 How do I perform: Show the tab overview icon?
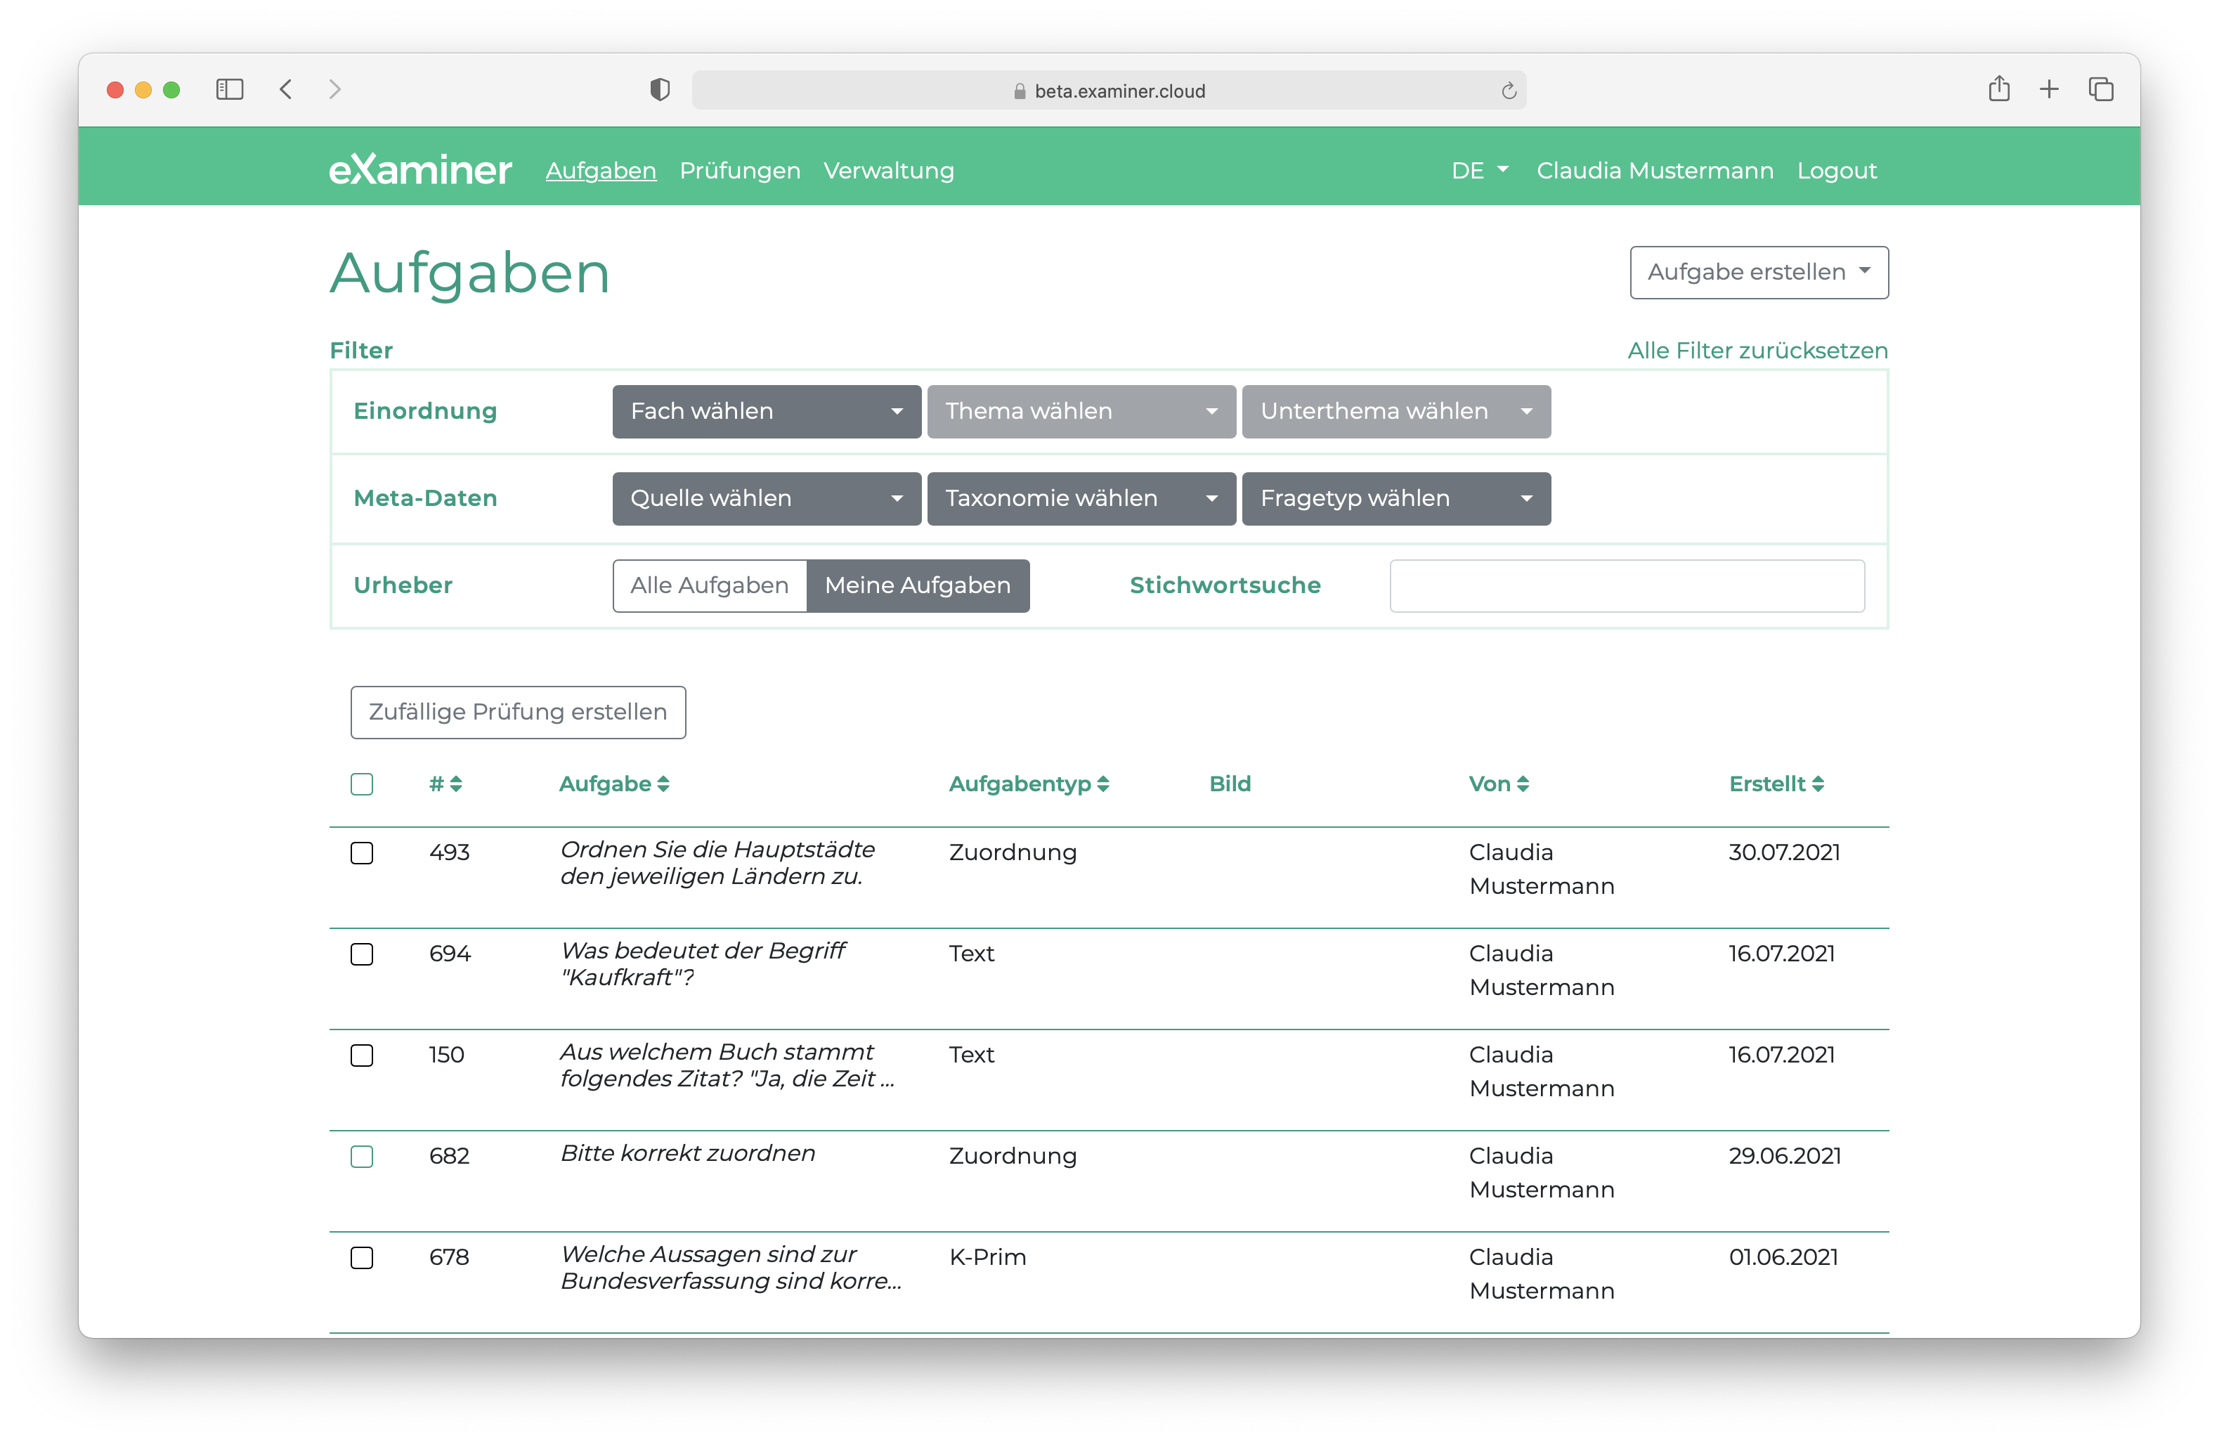point(2100,89)
